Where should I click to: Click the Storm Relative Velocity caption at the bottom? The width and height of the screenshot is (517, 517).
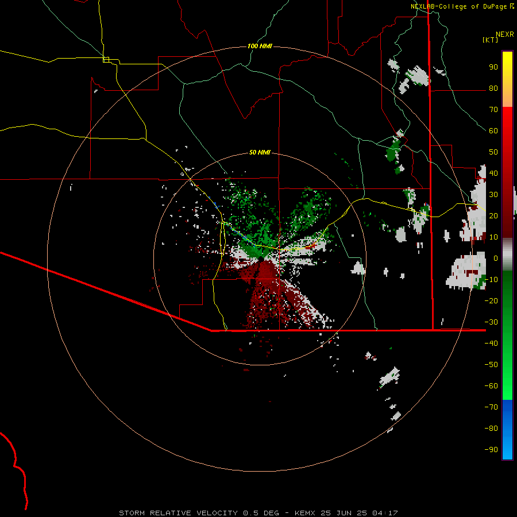258,513
